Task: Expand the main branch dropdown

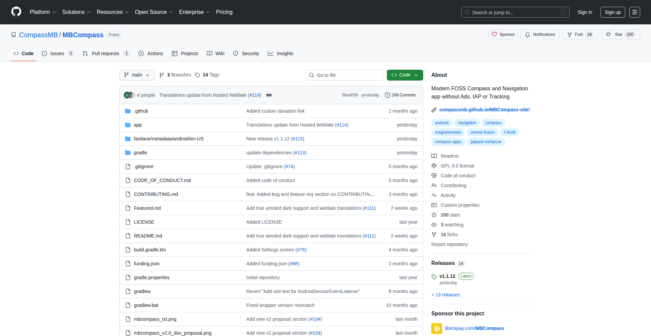Action: pos(137,75)
